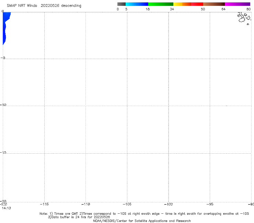Click the color scale label '18'
This screenshot has width=254, height=223.
coord(148,9)
